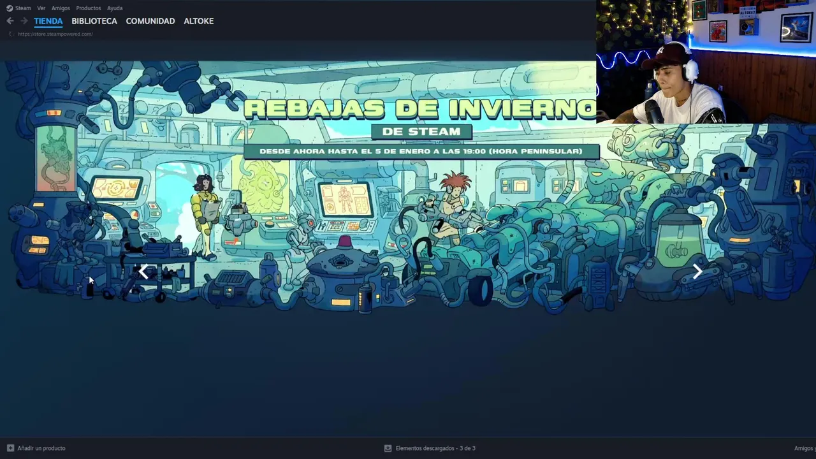This screenshot has height=459, width=816.
Task: Open the Ayuda menu
Action: [115, 8]
